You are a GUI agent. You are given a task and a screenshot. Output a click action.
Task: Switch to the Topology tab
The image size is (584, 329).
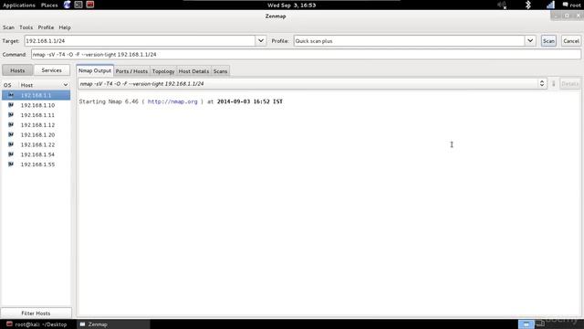click(x=163, y=71)
